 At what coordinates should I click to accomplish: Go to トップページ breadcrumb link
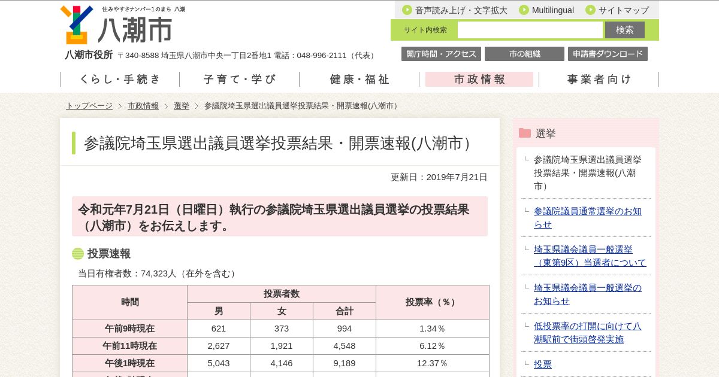(89, 106)
